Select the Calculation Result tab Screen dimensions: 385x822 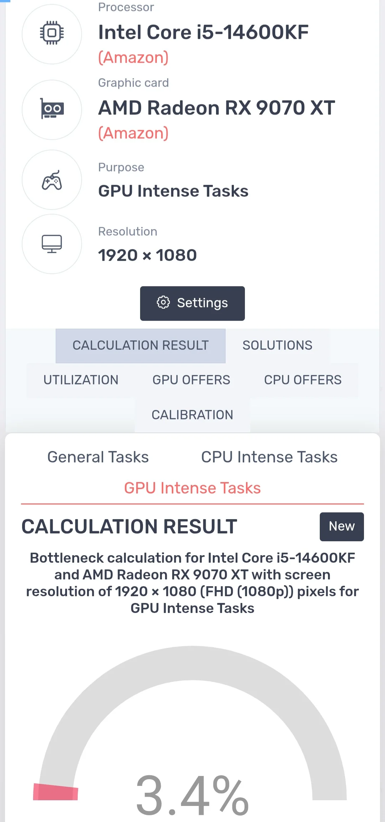pos(140,345)
